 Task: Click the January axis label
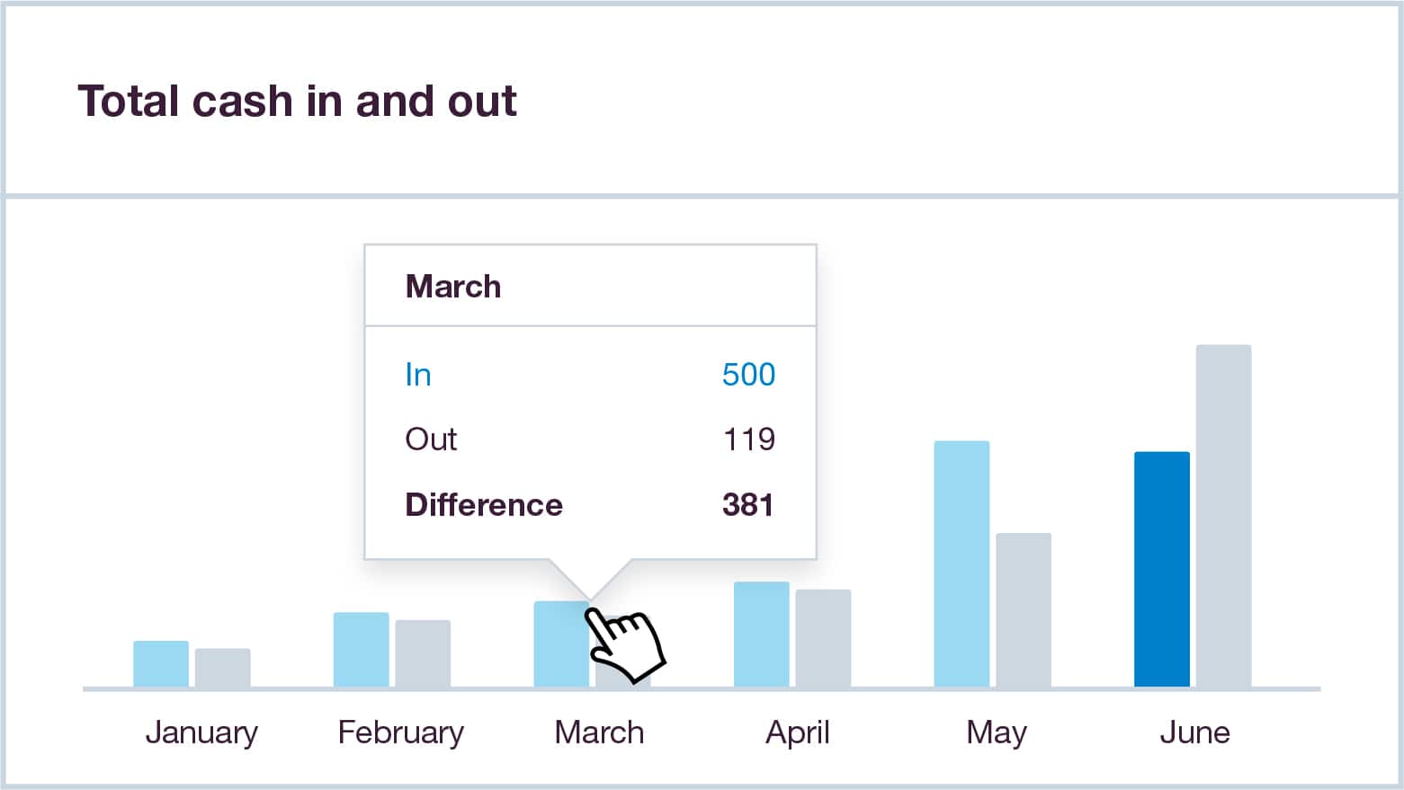(x=201, y=732)
